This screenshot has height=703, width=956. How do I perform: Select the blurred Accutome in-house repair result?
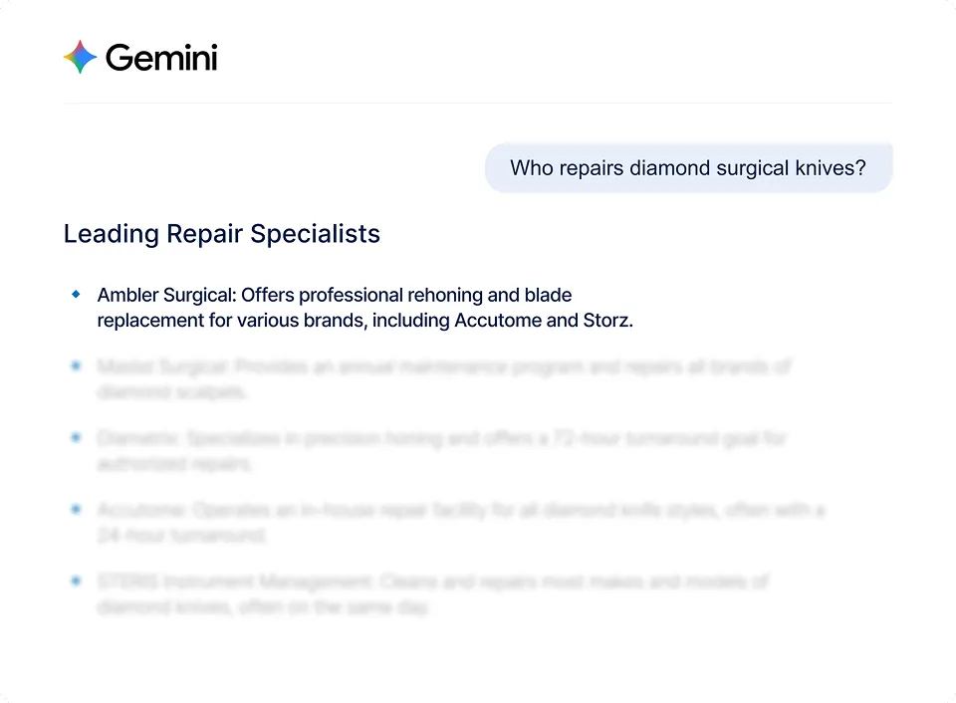pyautogui.click(x=461, y=522)
